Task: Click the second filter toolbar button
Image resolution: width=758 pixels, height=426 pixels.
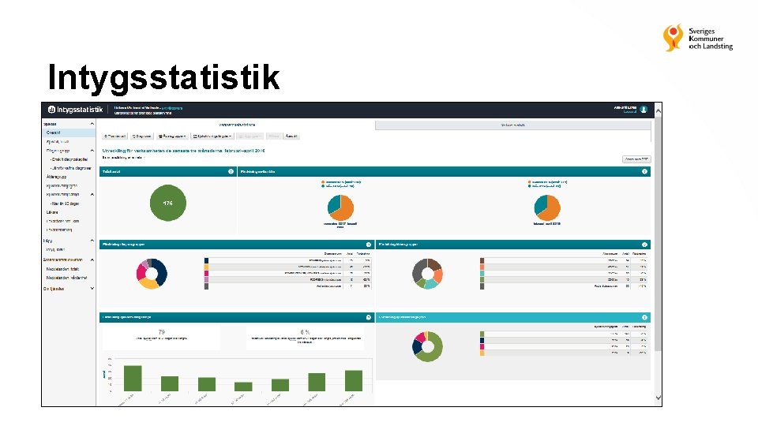Action: click(x=142, y=136)
